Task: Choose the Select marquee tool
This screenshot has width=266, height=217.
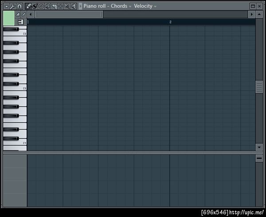Action: [60, 7]
